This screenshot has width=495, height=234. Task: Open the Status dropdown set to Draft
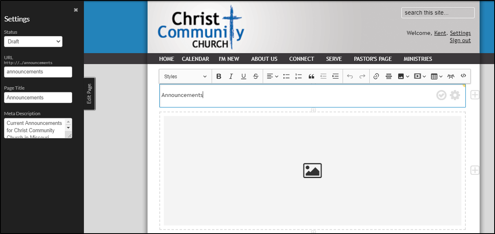pyautogui.click(x=33, y=41)
